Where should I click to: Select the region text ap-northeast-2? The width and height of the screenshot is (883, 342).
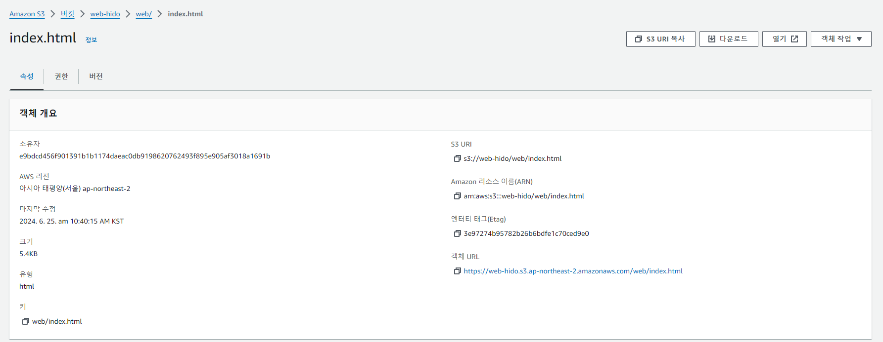[x=106, y=189]
